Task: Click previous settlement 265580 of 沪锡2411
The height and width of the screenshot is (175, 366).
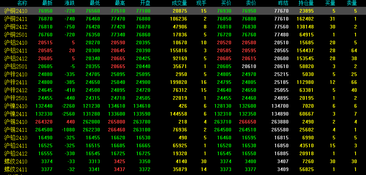Action: pyautogui.click(x=280, y=130)
